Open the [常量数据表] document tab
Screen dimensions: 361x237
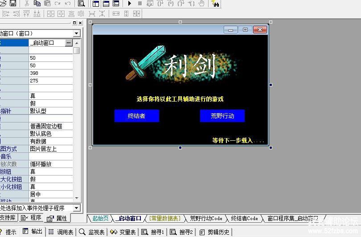165,218
